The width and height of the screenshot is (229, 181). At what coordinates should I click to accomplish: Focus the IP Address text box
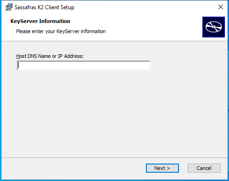coord(84,66)
